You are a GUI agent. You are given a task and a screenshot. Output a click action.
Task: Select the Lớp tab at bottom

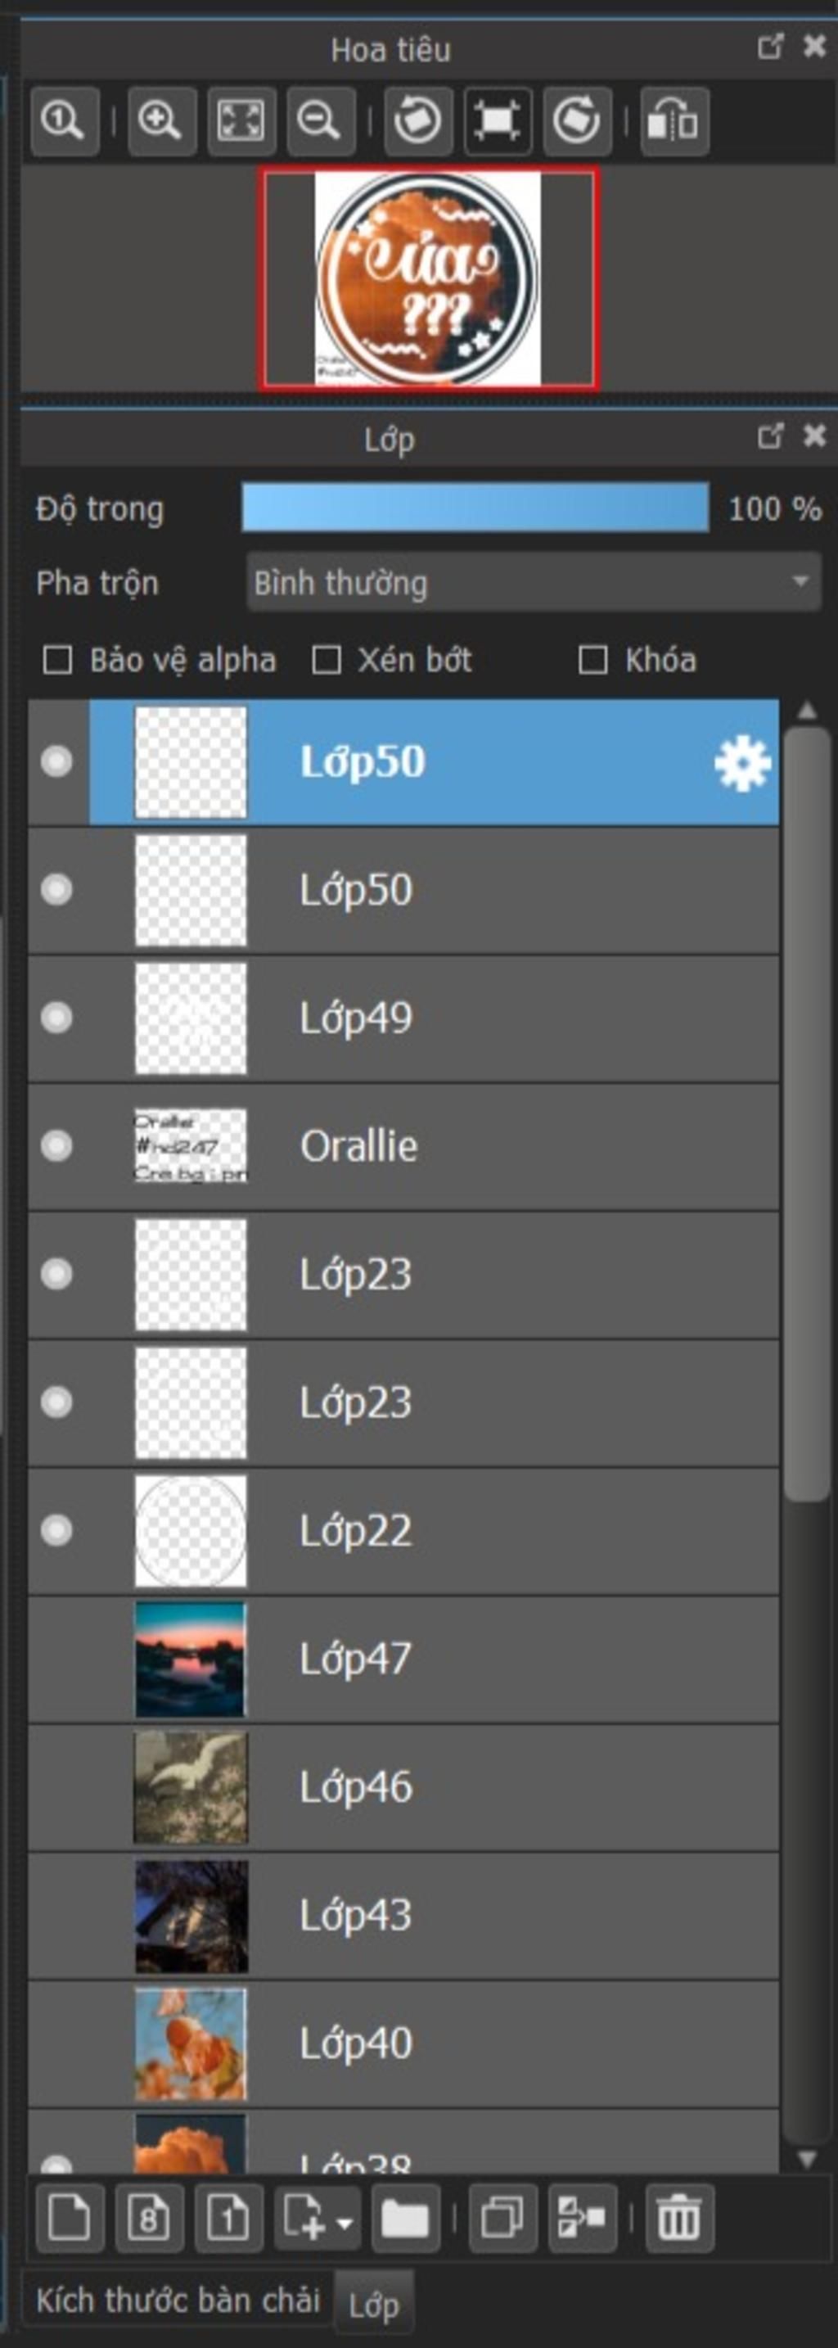coord(373,2305)
